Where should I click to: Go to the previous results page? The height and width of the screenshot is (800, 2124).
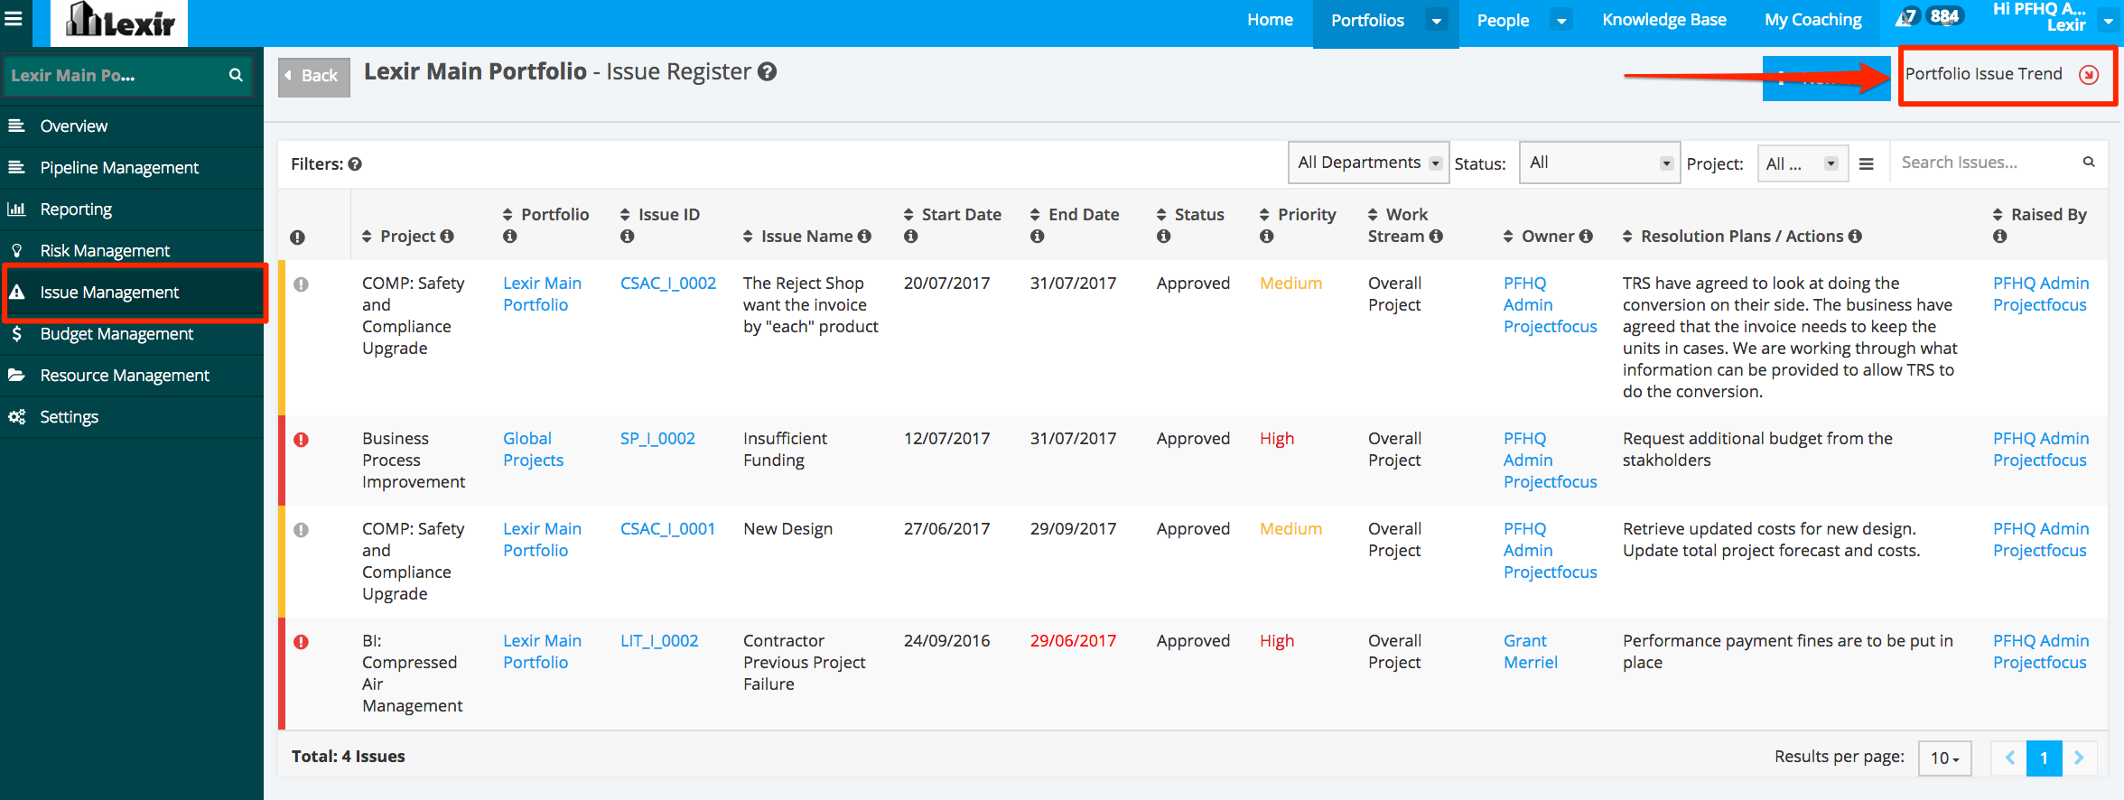point(2009,758)
